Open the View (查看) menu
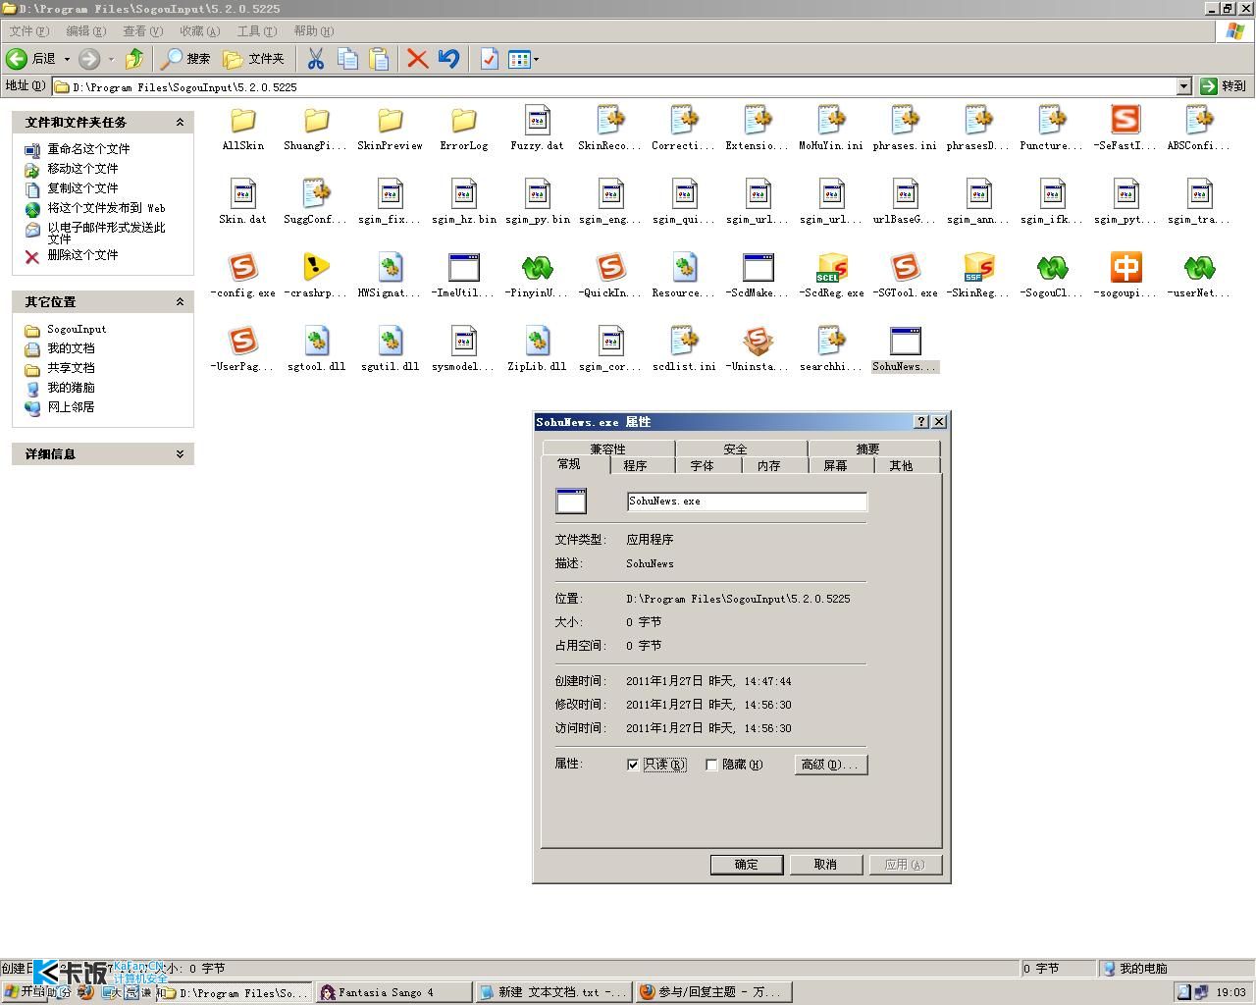 point(142,31)
